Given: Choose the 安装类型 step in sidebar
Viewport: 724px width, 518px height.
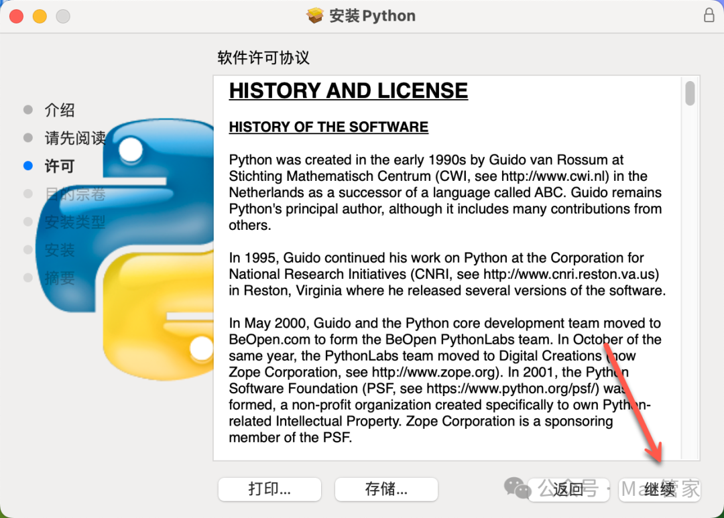Looking at the screenshot, I should click(x=75, y=222).
